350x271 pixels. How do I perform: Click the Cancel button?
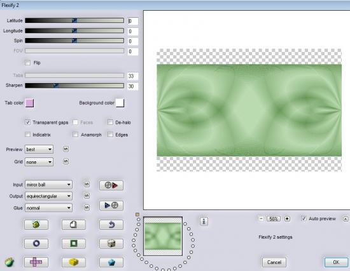coord(274,262)
